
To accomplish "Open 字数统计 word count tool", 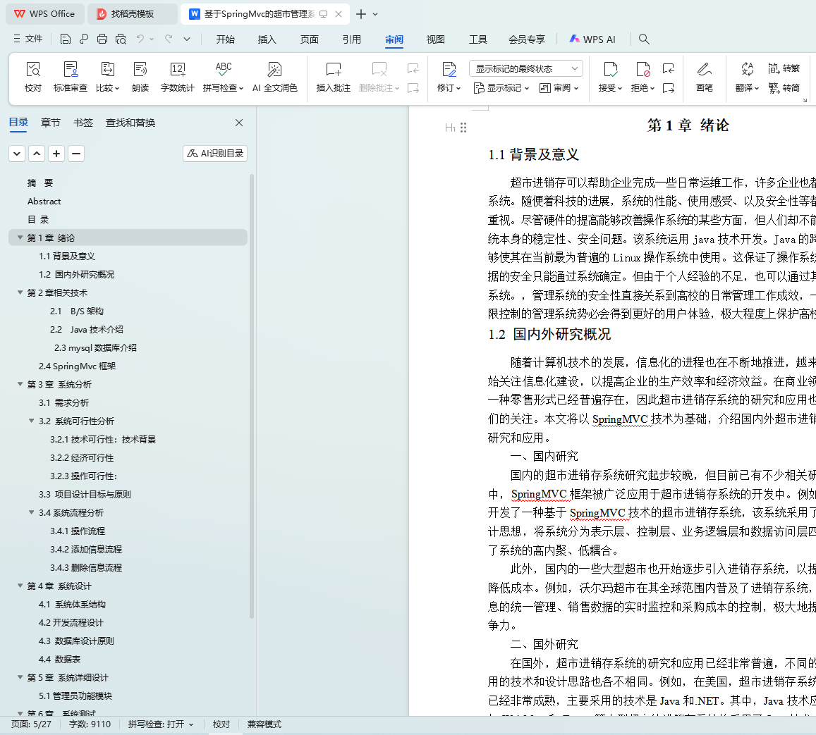I will coord(178,76).
